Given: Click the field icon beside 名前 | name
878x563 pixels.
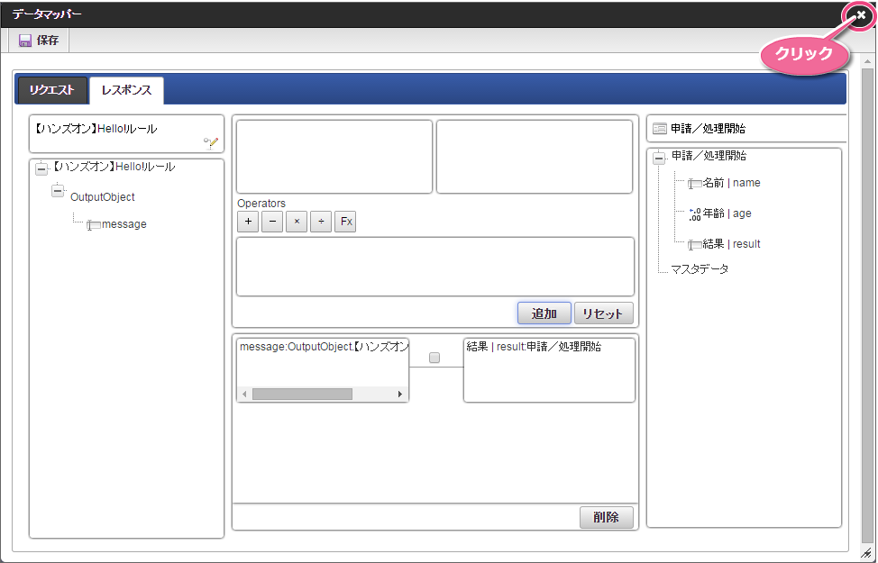Looking at the screenshot, I should 695,184.
